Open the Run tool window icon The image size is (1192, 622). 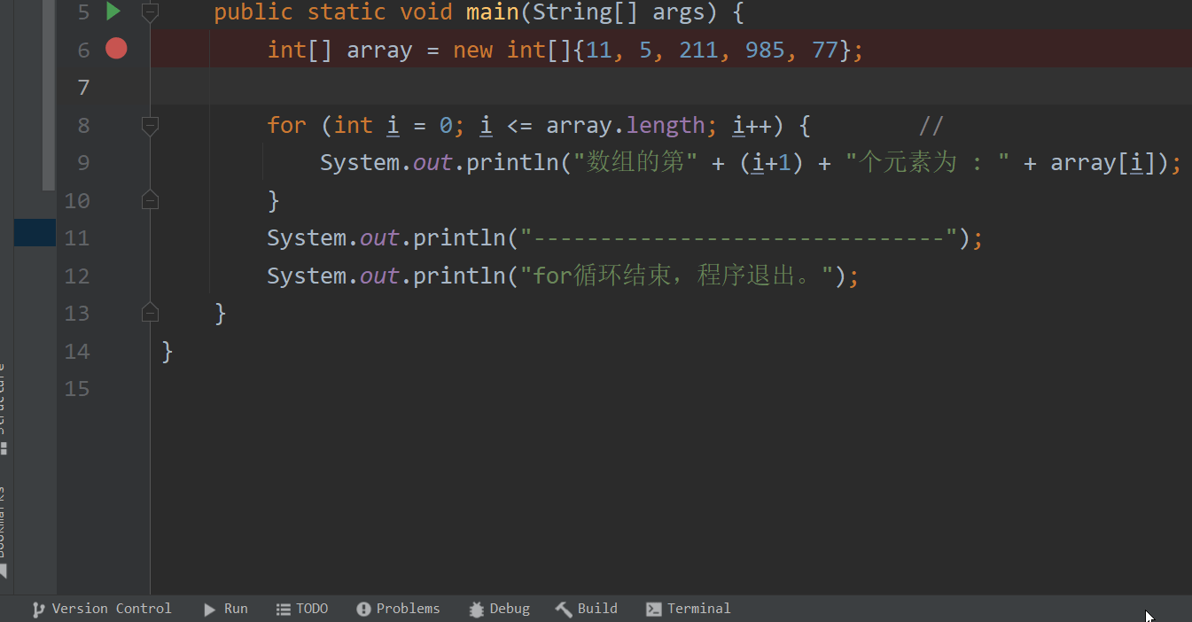tap(211, 609)
